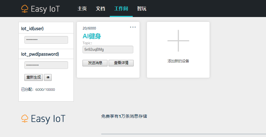Toggle credentials visibility with eye icon
The width and height of the screenshot is (266, 137).
(48, 77)
